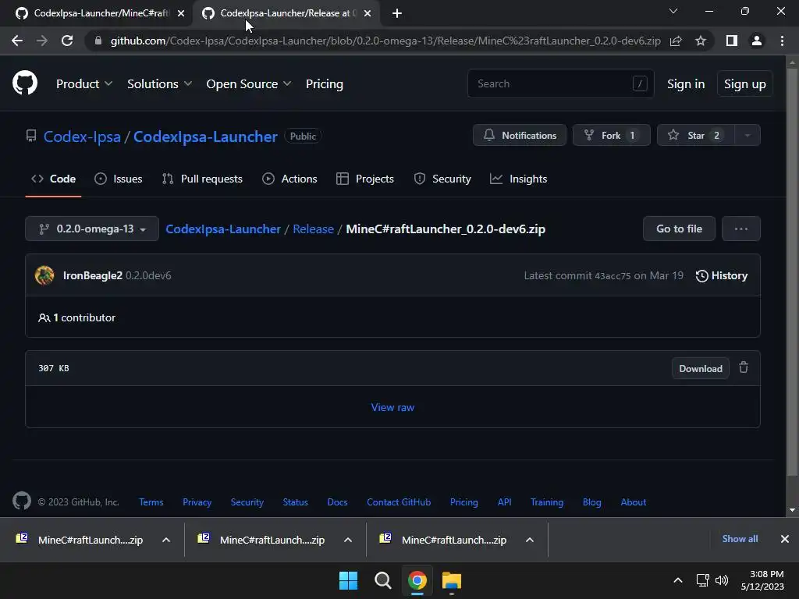This screenshot has width=799, height=599.
Task: Open the Release folder breadcrumb
Action: coord(314,229)
